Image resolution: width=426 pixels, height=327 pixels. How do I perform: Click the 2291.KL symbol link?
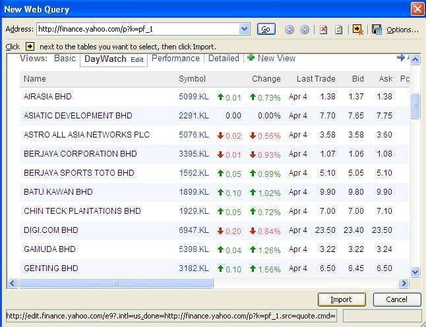194,116
